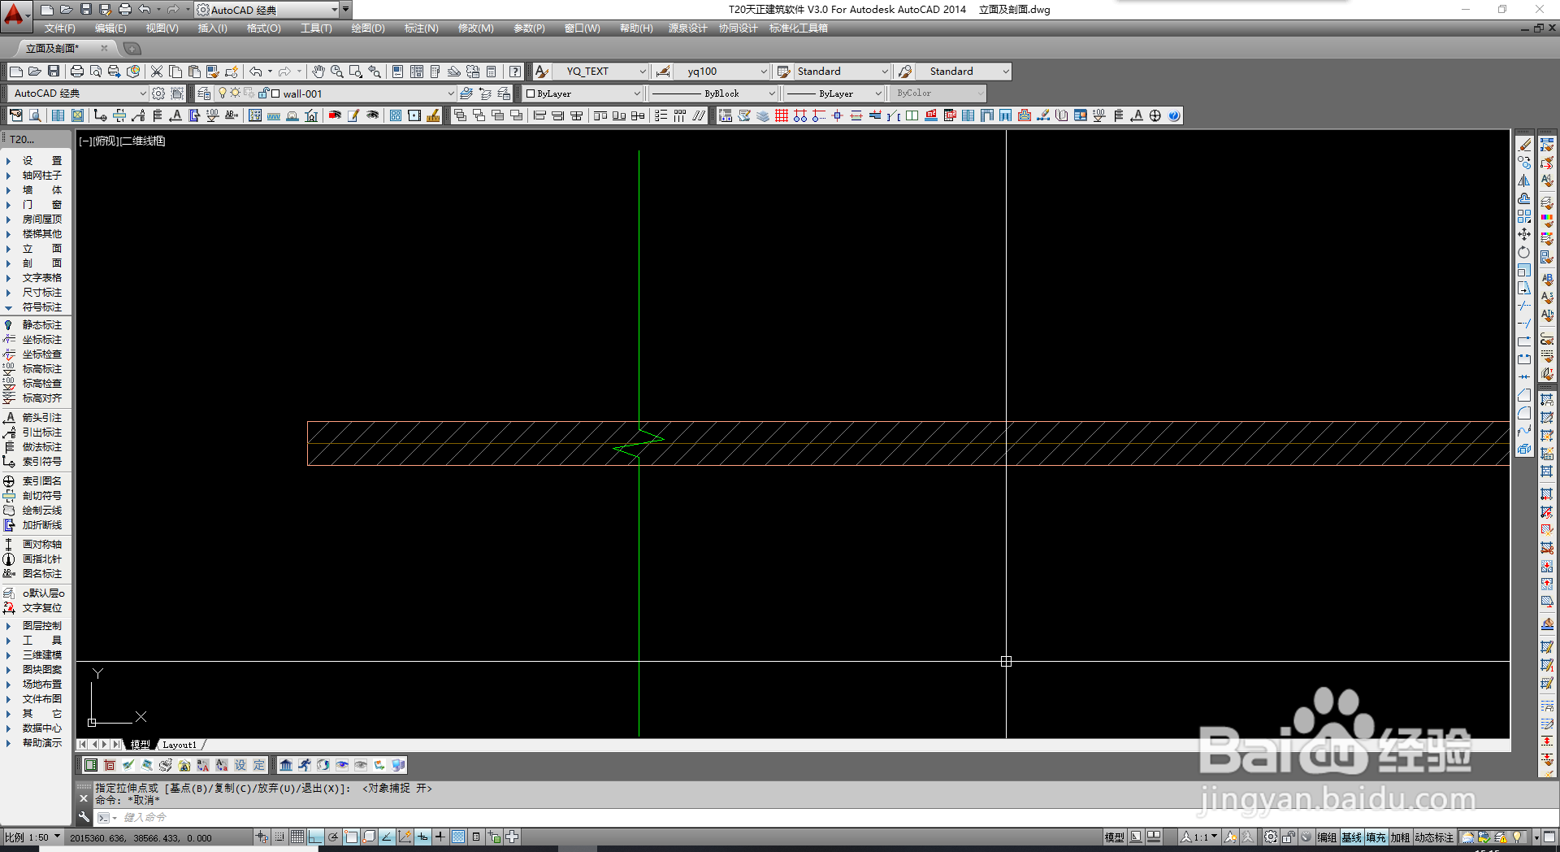Open the Standard multileader style dropdown

pos(964,72)
